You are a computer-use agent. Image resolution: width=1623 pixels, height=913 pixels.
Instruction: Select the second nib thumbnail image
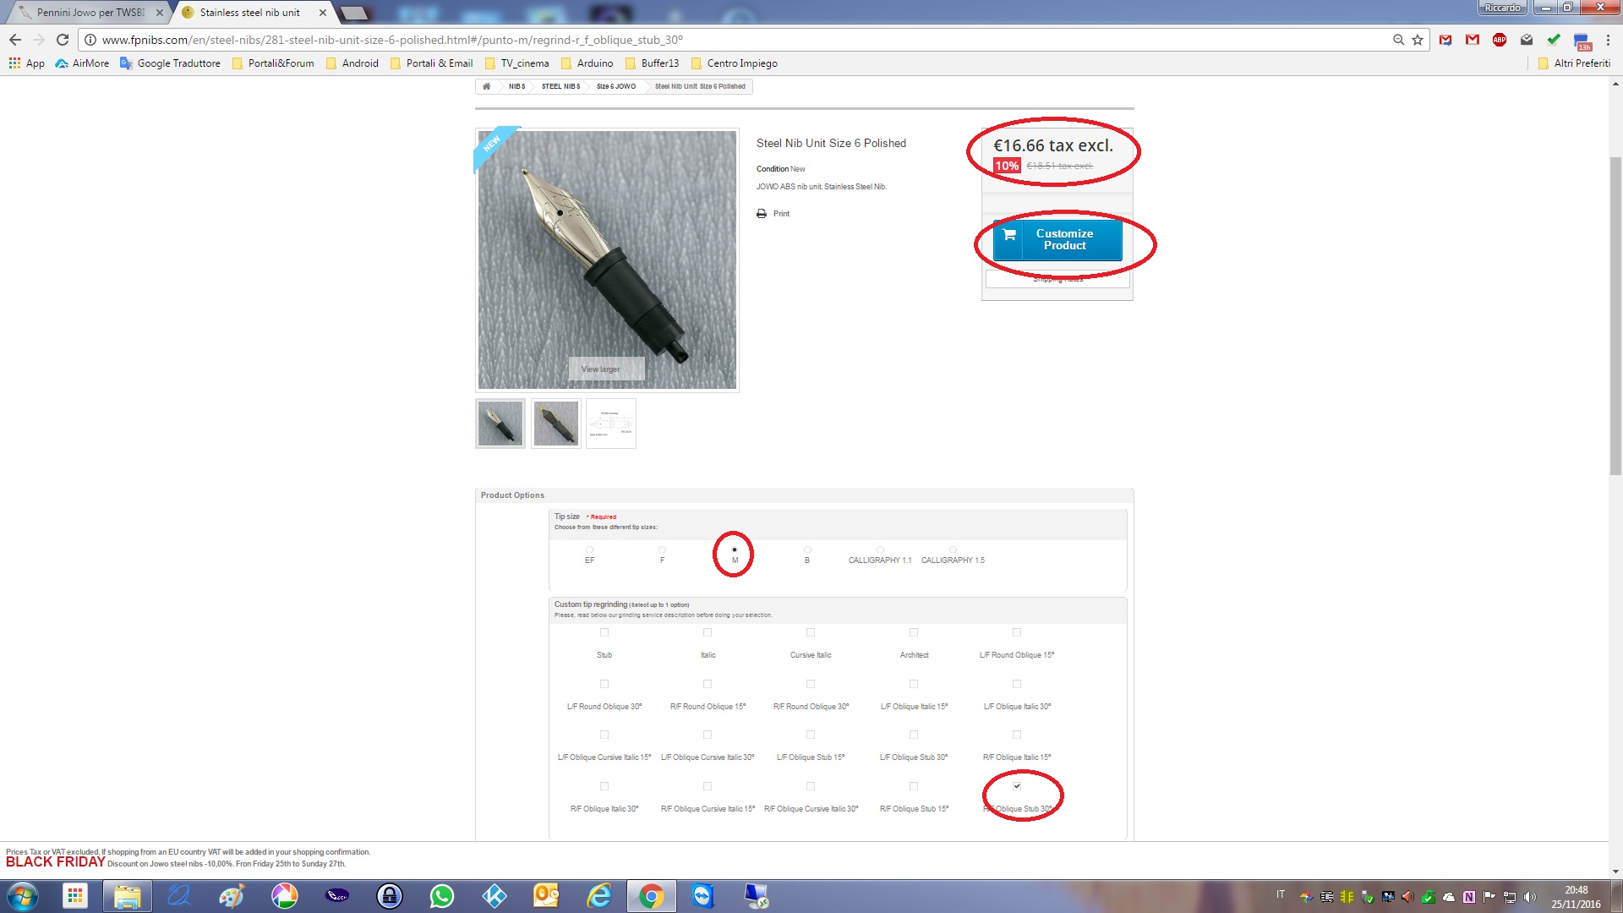(x=555, y=423)
